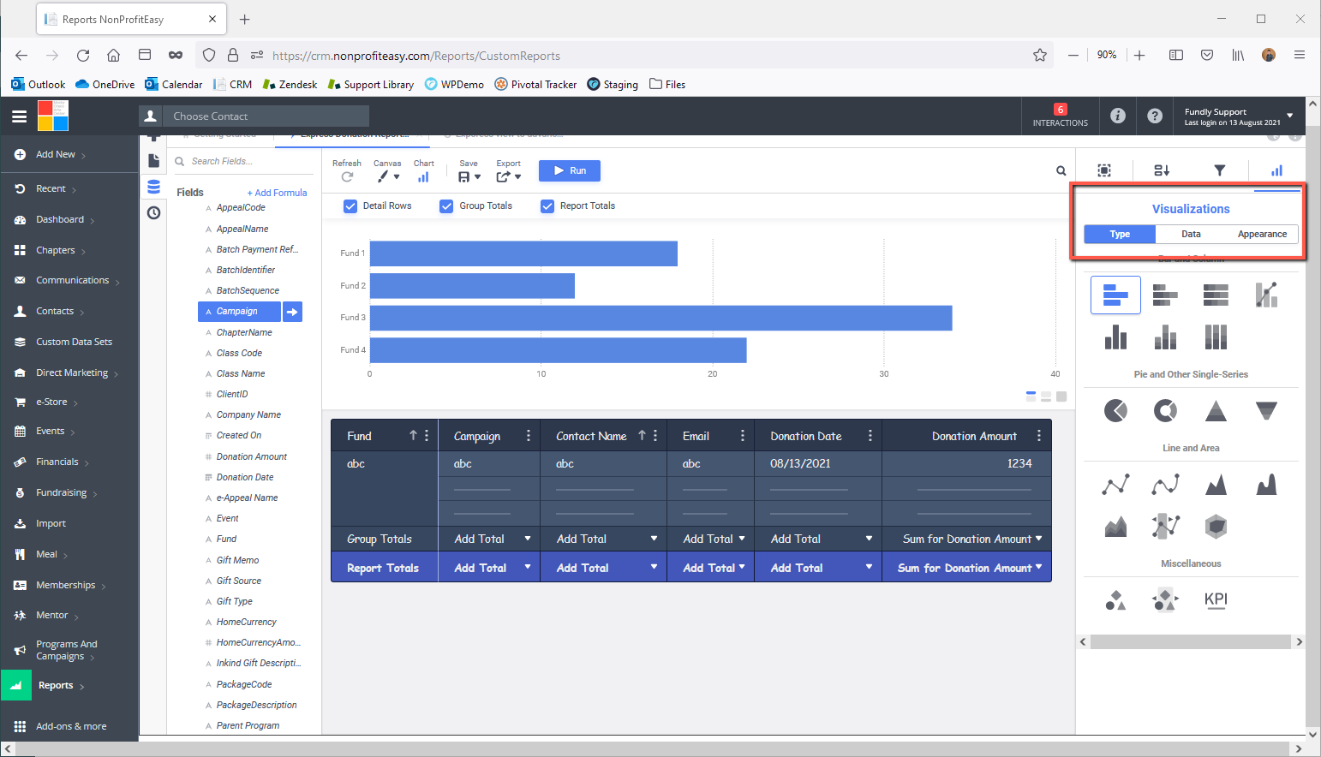Select the area chart type
Screen dimensions: 1321x757
pyautogui.click(x=1216, y=485)
